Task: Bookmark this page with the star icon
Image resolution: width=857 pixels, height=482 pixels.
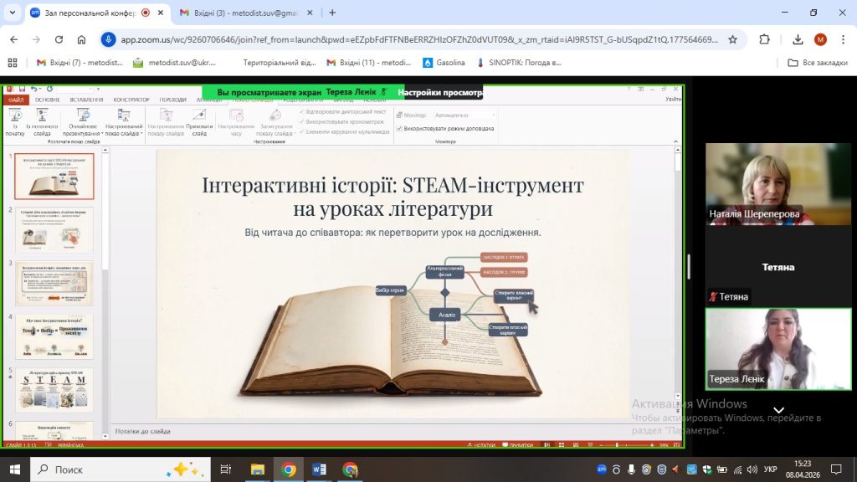Action: [x=732, y=39]
